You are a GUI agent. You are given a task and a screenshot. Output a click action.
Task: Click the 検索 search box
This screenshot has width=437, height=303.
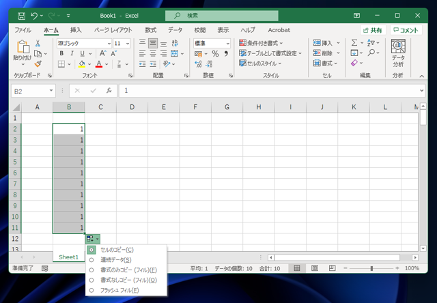click(222, 16)
